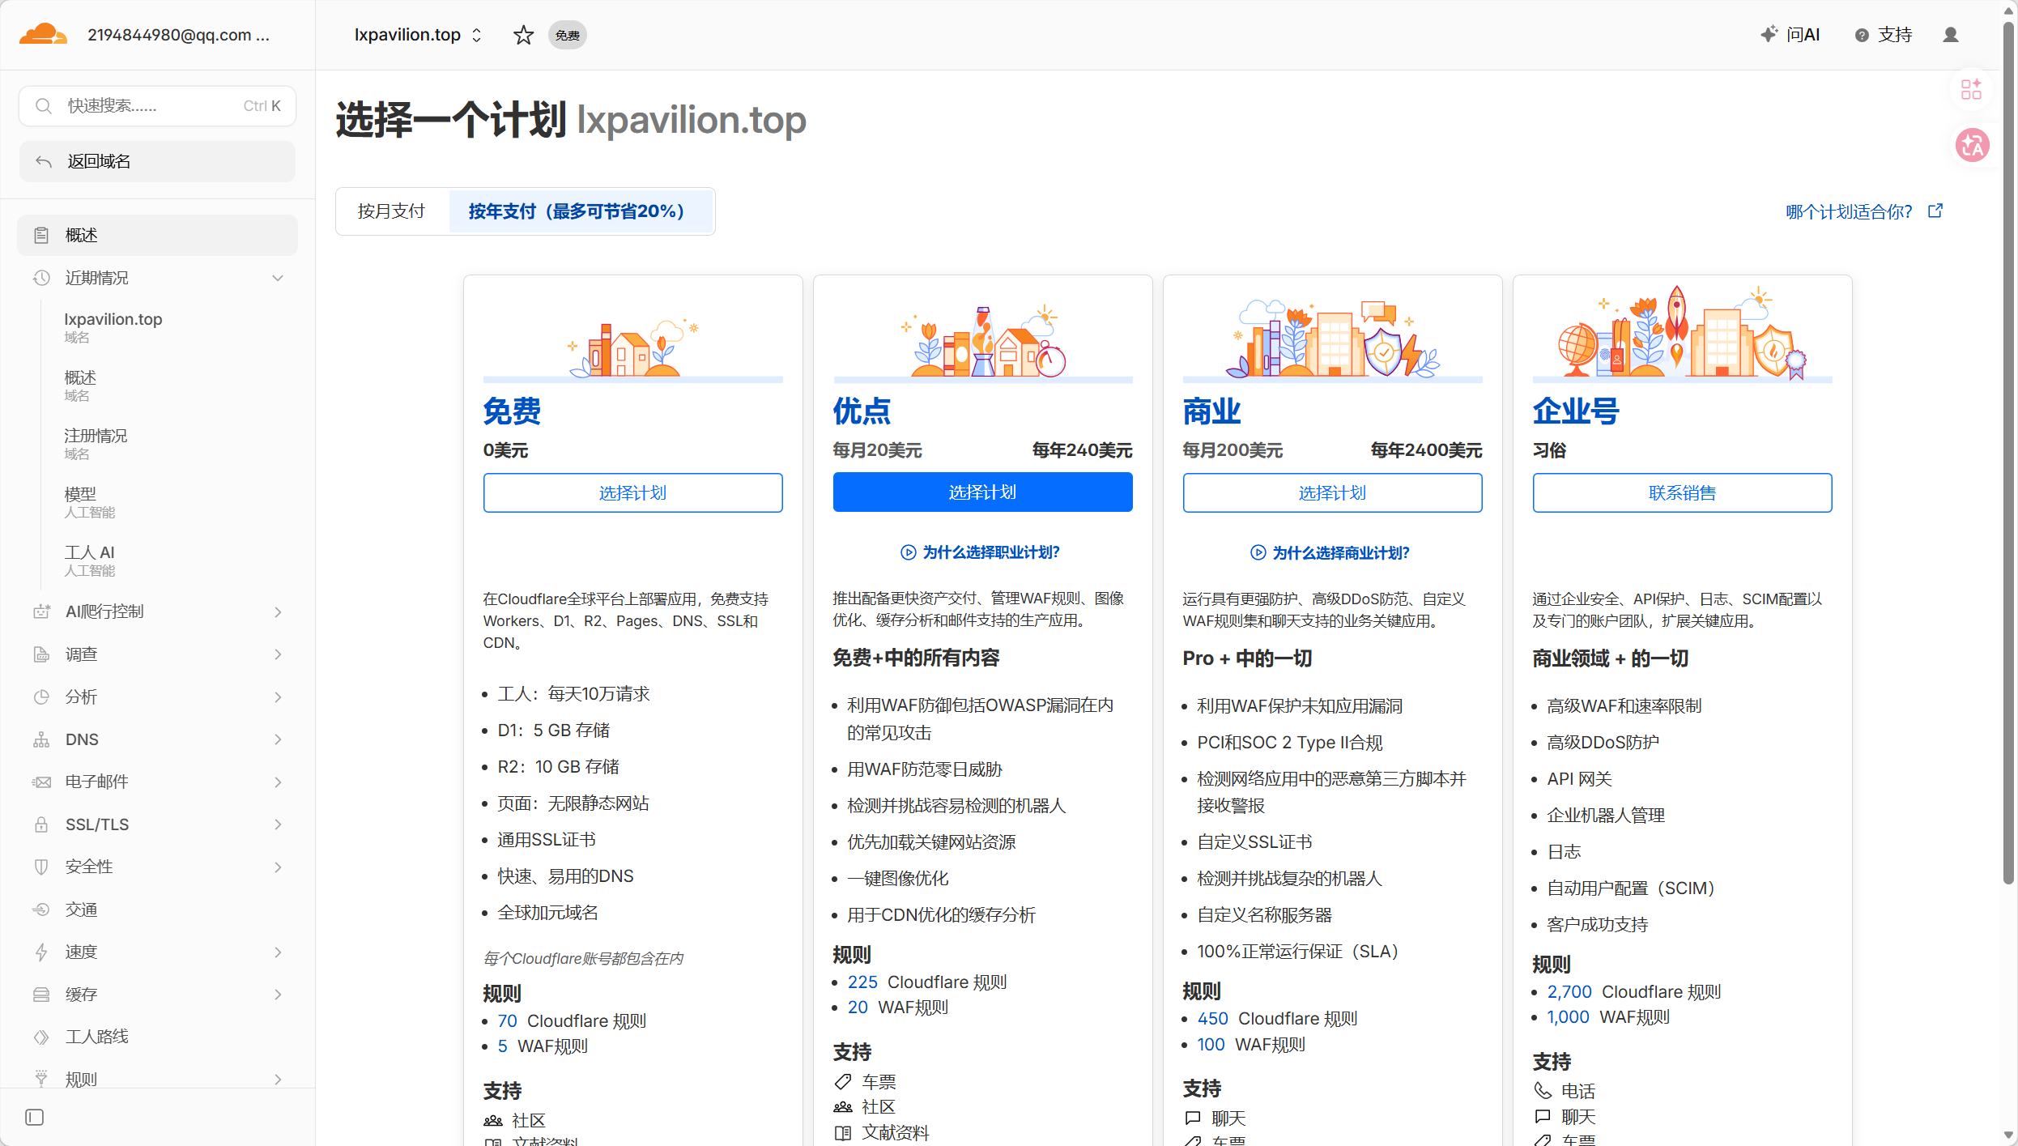Image resolution: width=2018 pixels, height=1146 pixels.
Task: Open lxpavilion.top 域名 recent item
Action: click(x=113, y=327)
